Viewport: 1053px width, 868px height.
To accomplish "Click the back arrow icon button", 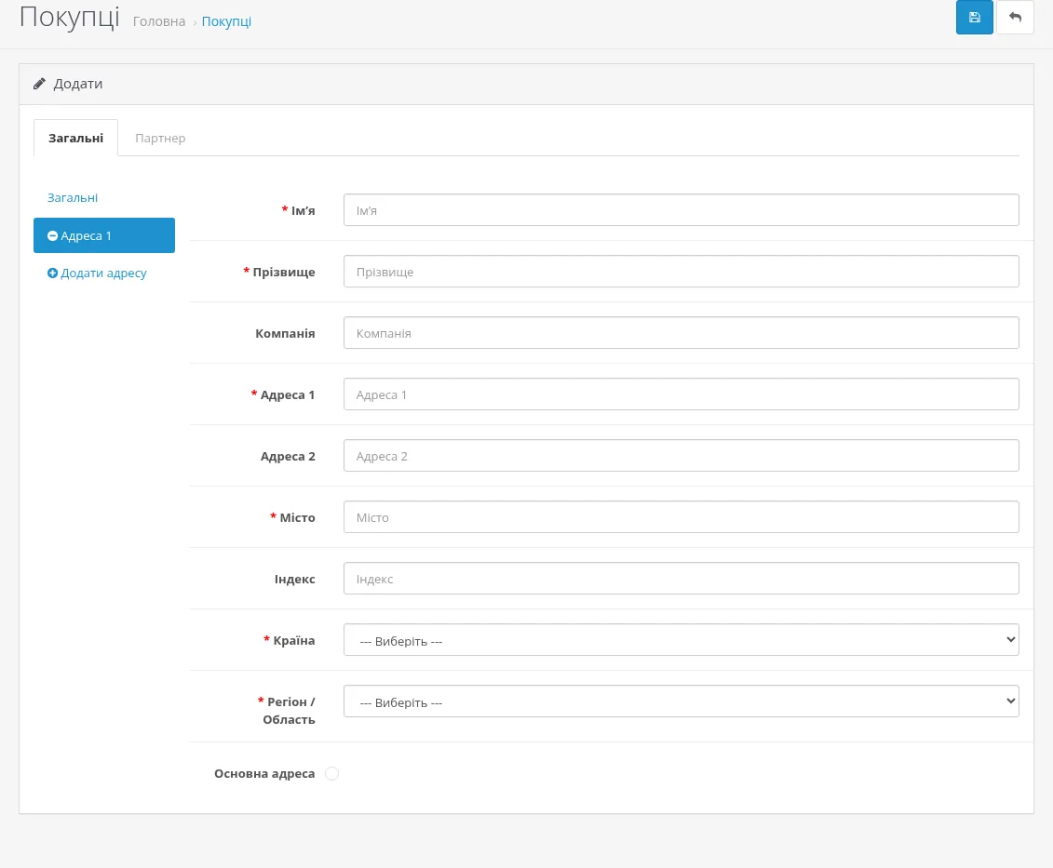I will pyautogui.click(x=1015, y=18).
